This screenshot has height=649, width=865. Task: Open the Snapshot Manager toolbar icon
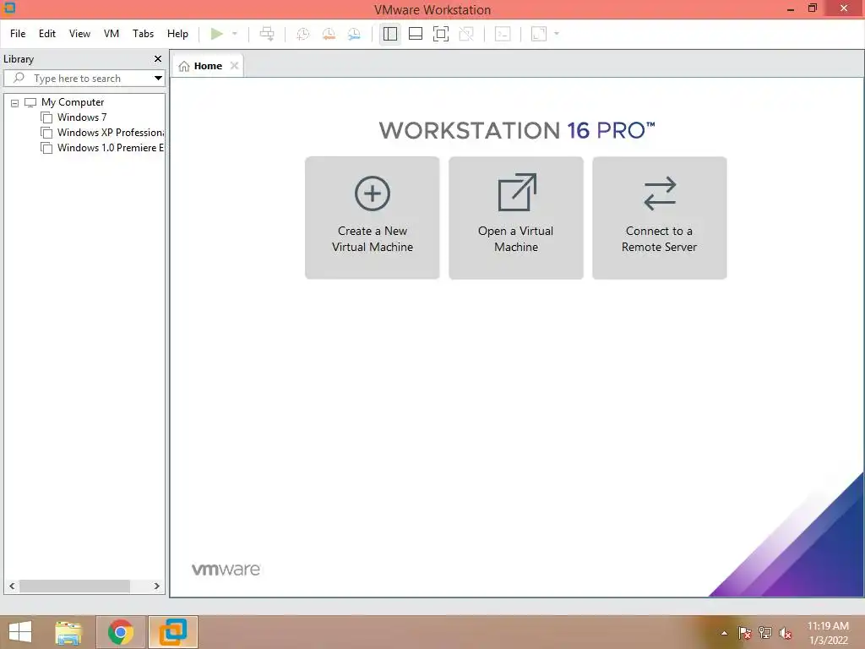pyautogui.click(x=354, y=34)
